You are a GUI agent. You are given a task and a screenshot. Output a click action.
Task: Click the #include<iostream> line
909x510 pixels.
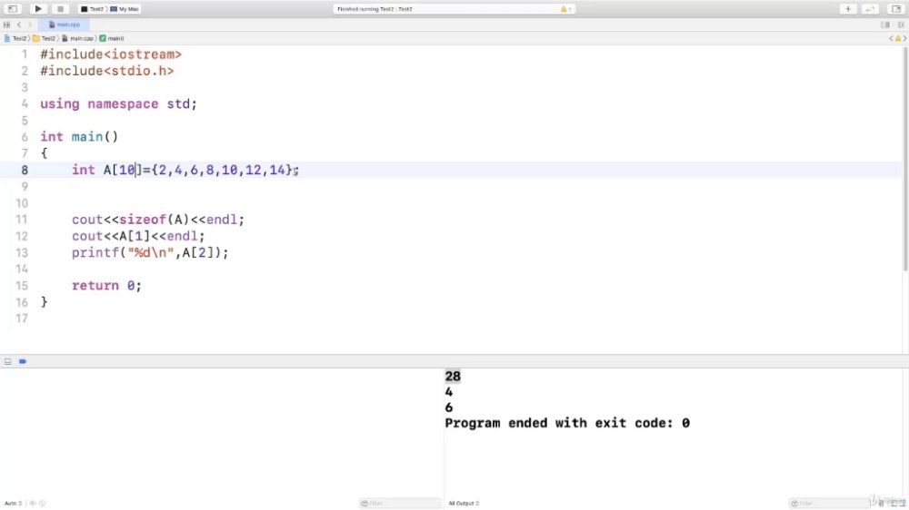(x=111, y=54)
